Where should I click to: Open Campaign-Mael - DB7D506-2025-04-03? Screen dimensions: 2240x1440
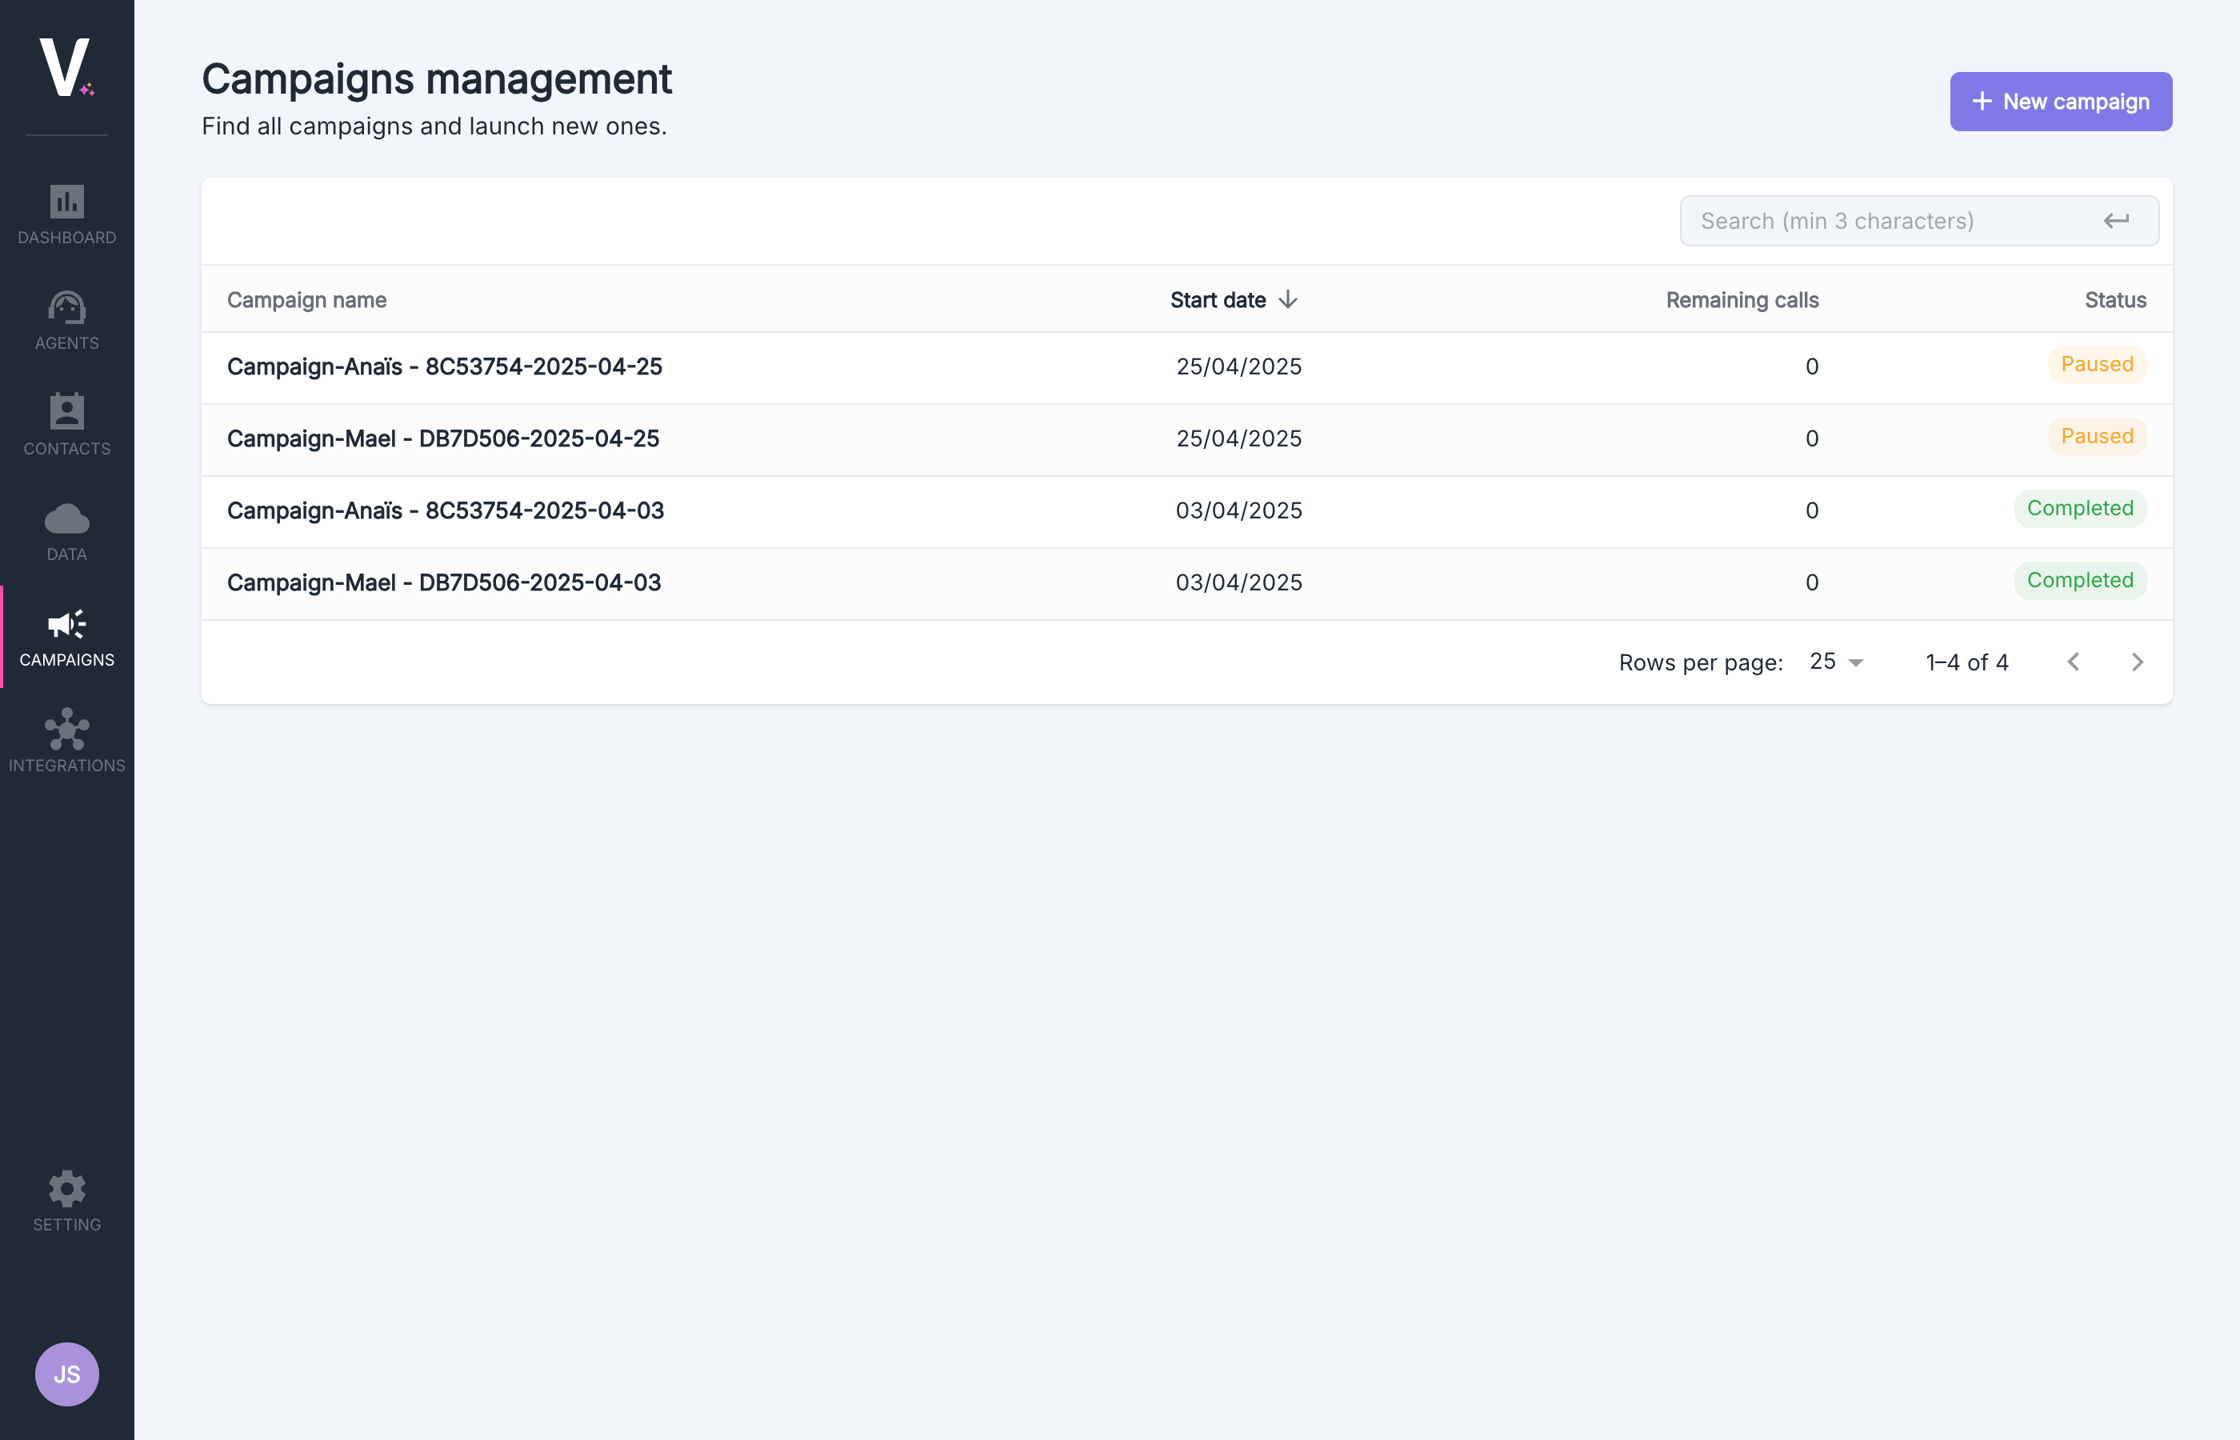pos(444,582)
